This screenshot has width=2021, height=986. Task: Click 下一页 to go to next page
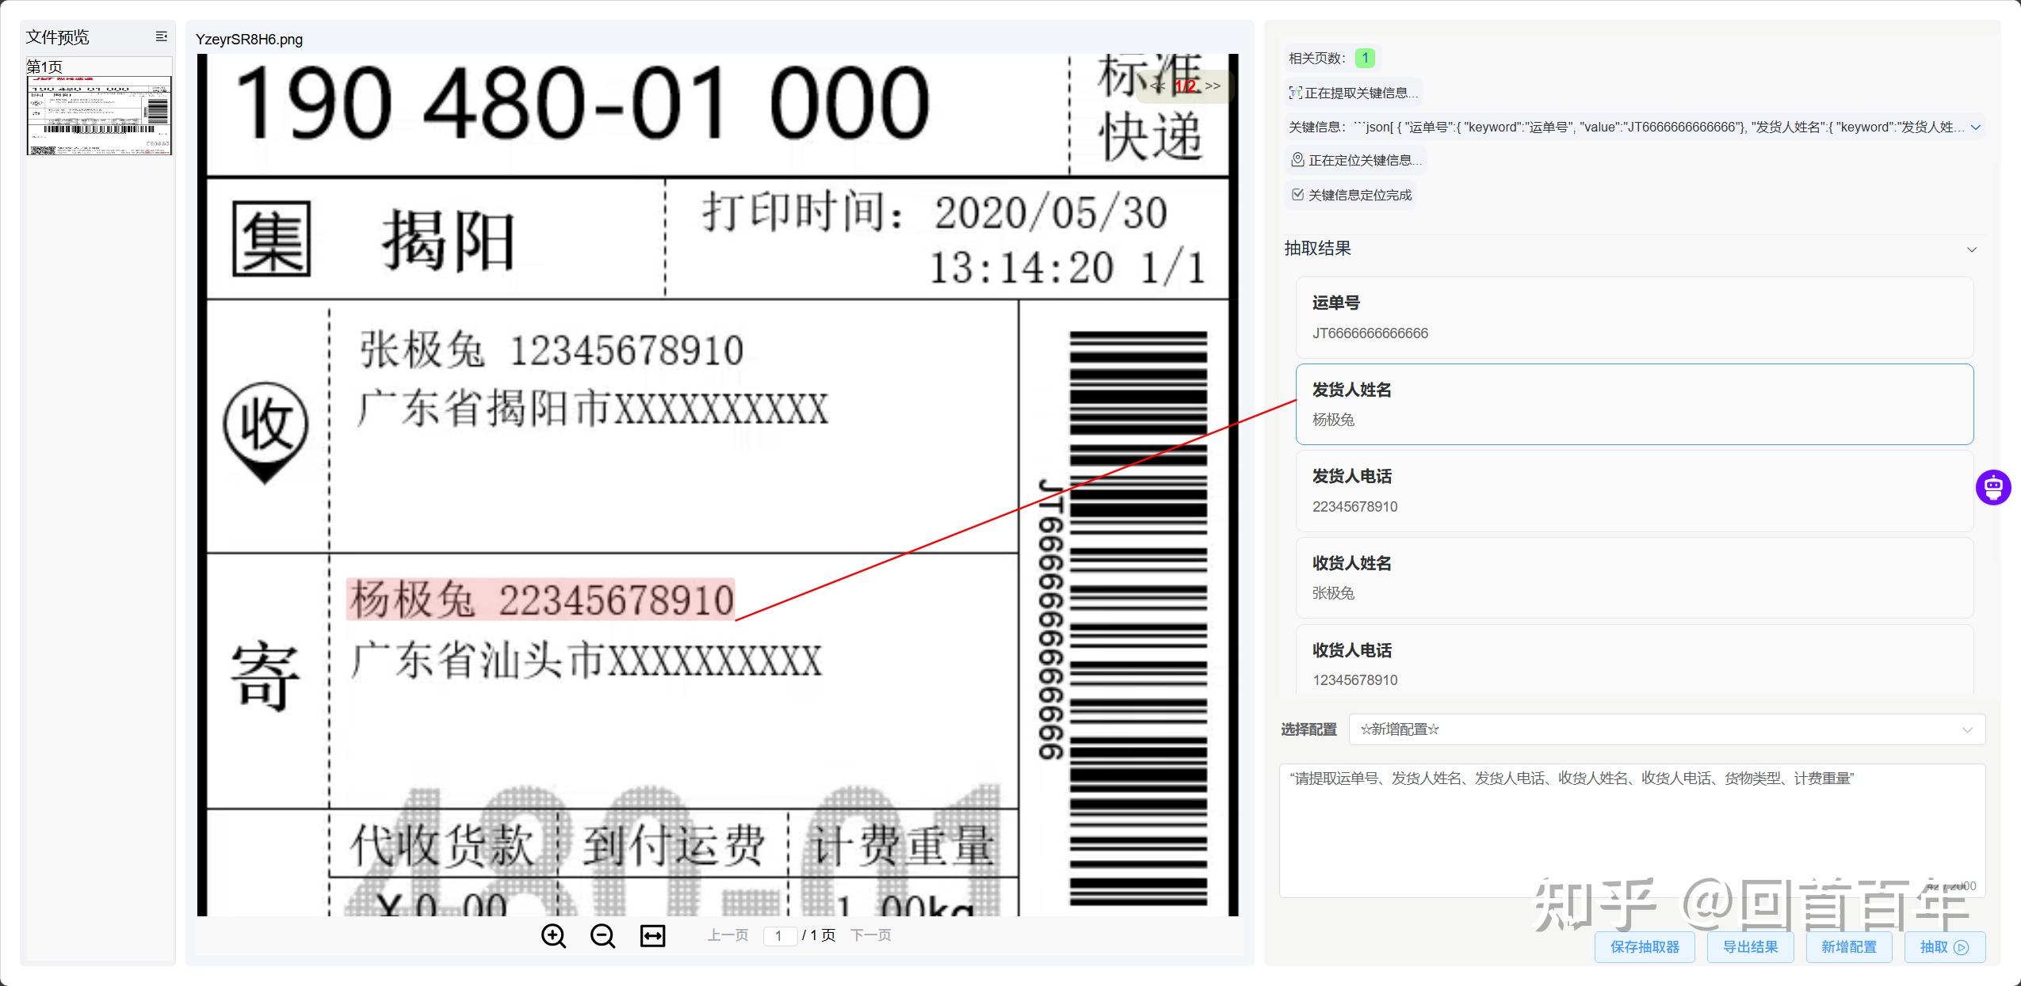[x=873, y=935]
